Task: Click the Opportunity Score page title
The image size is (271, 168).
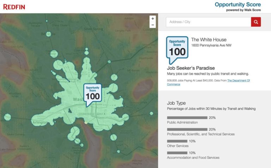Action: (237, 5)
